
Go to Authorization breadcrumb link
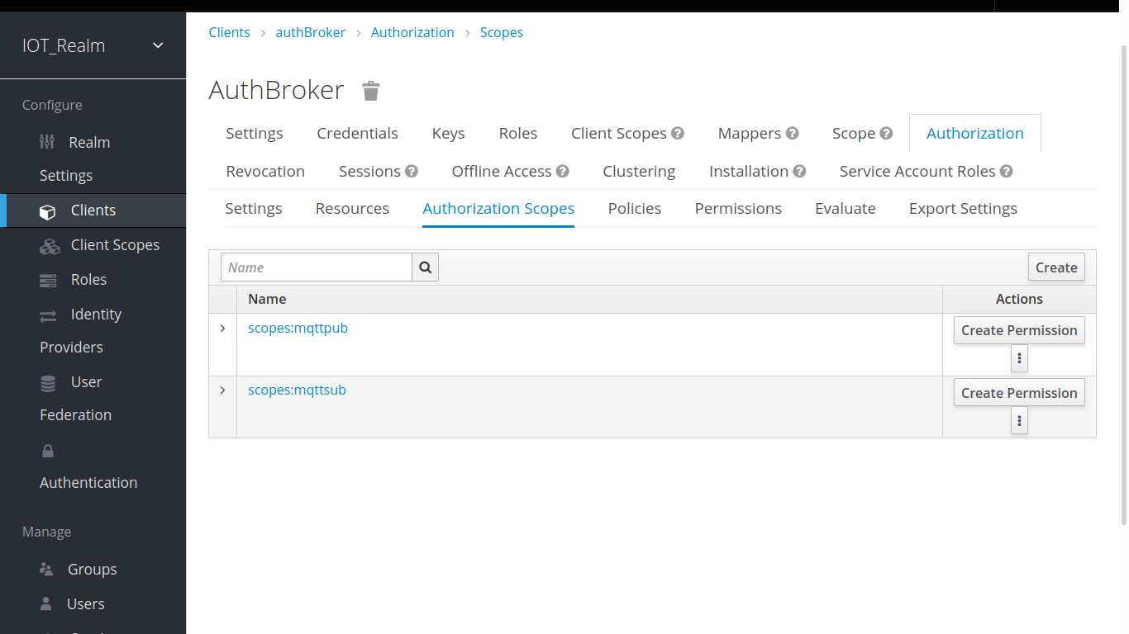click(412, 32)
